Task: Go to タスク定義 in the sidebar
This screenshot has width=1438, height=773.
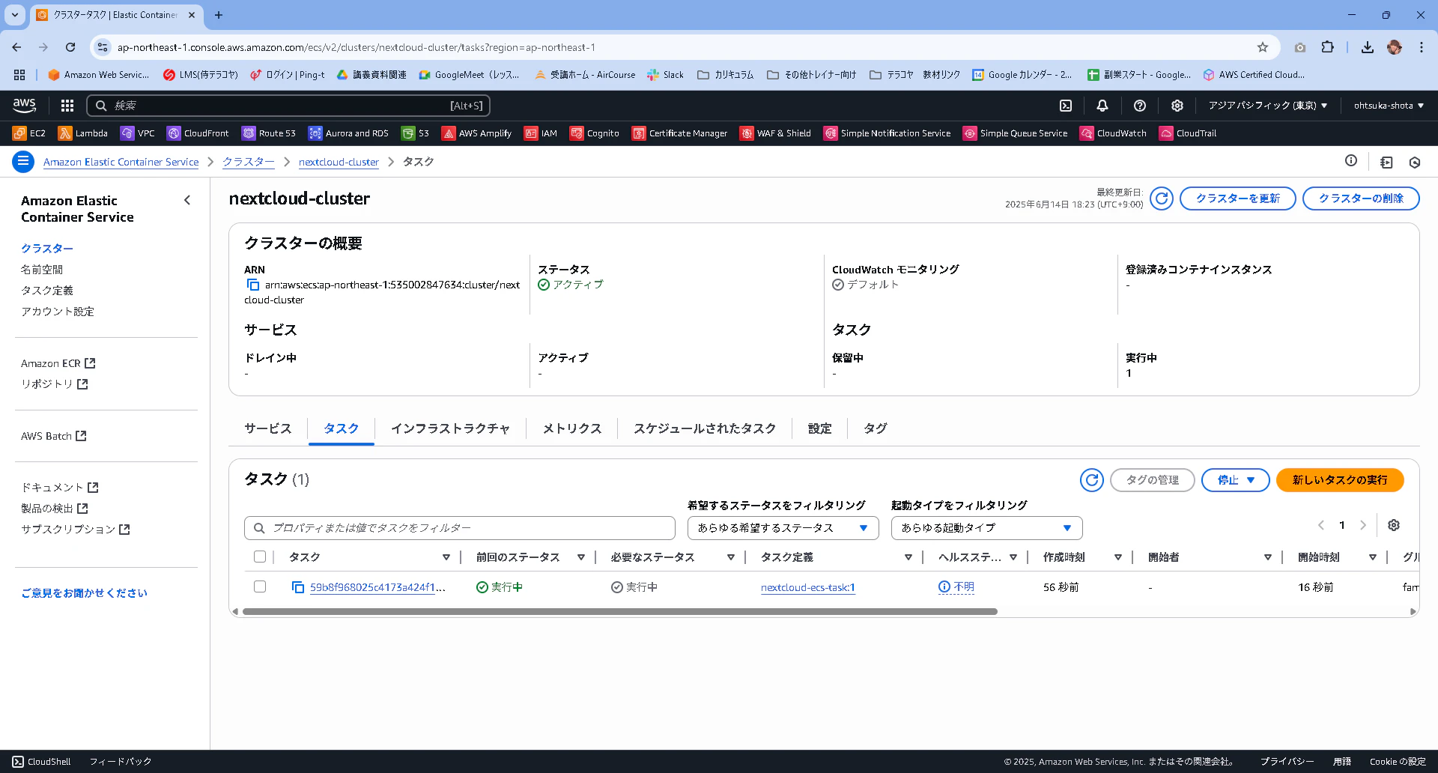Action: point(47,291)
